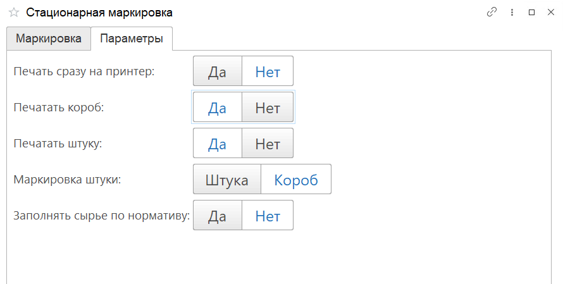Add Стационарная маркировка form to favorites star
563x284 pixels.
13,13
